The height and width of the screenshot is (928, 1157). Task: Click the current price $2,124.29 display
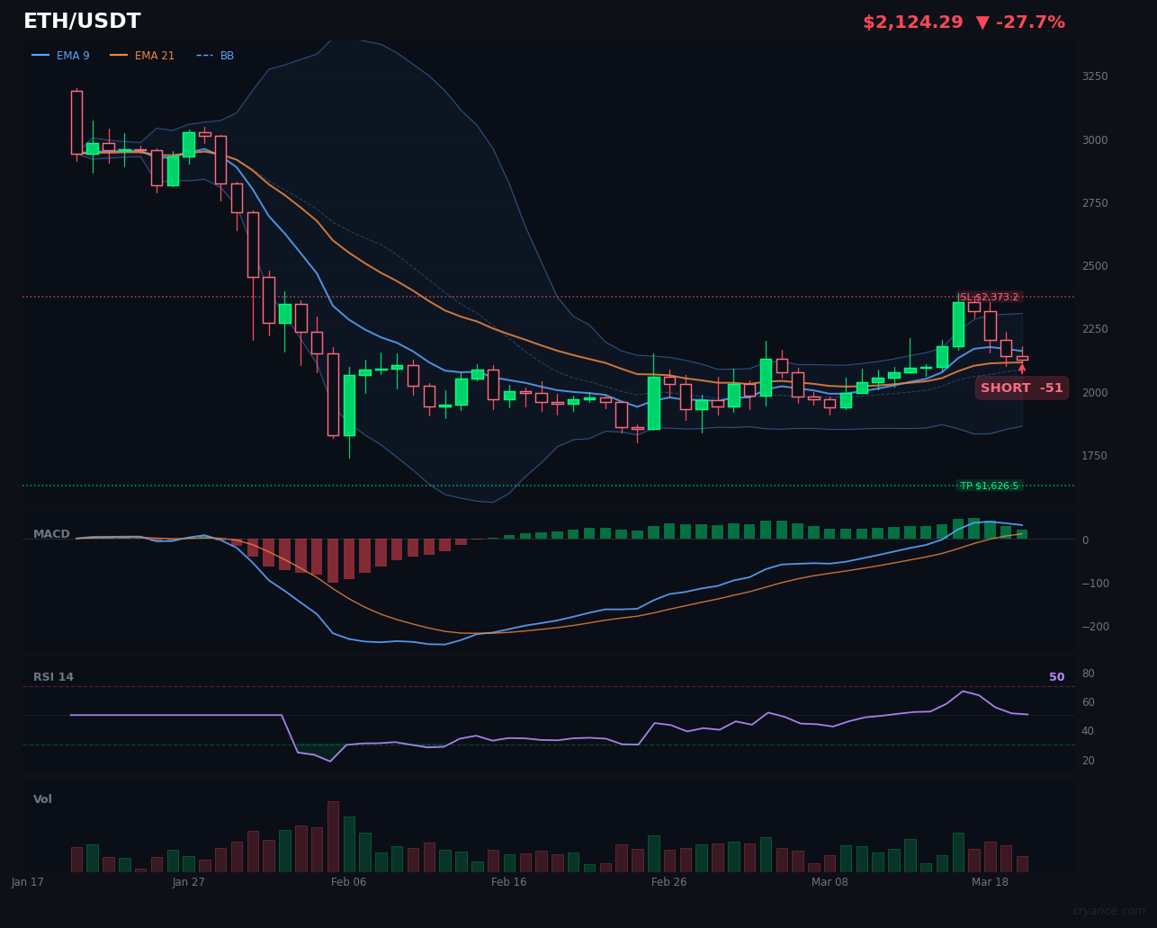point(912,21)
